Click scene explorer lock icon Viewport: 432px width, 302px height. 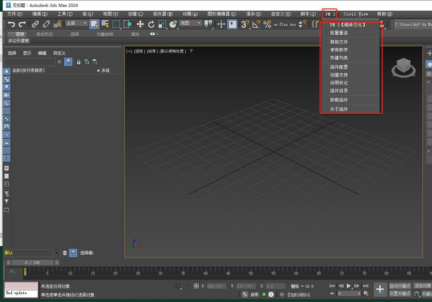pos(79,62)
